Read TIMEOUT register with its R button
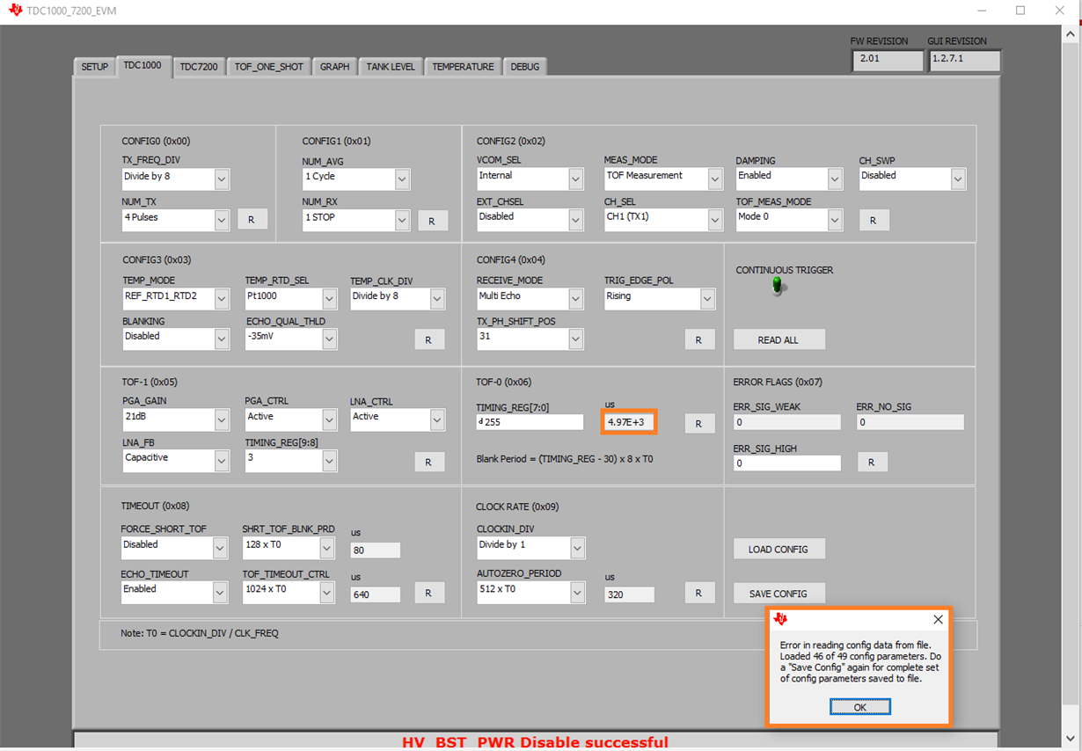Screen dimensions: 1082x751 [x=428, y=593]
